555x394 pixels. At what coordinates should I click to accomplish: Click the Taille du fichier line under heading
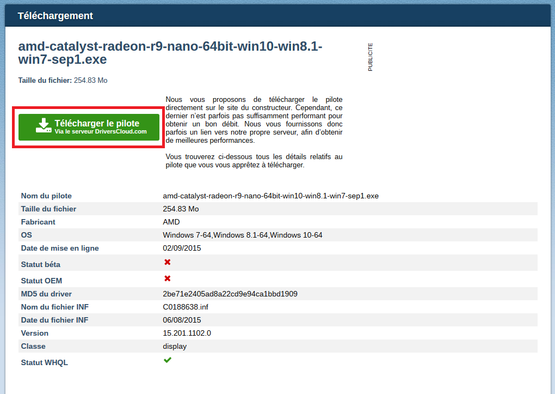(63, 81)
